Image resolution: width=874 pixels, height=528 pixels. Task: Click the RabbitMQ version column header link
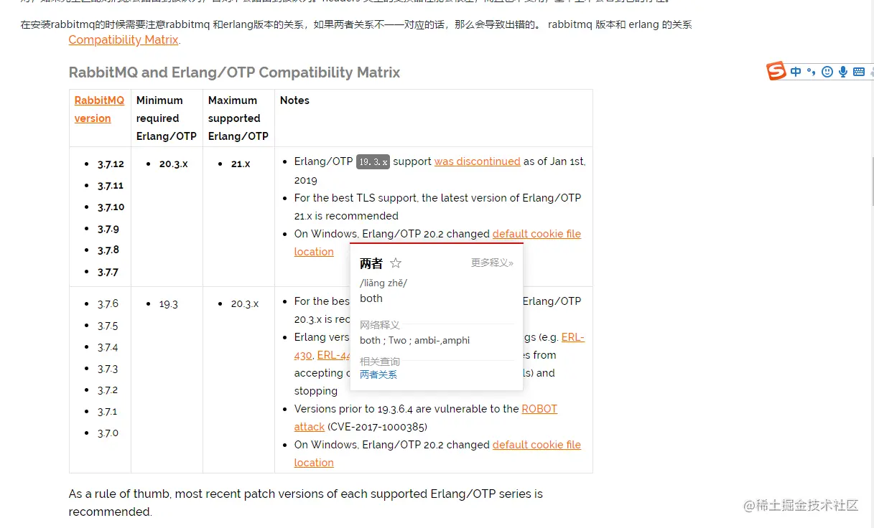click(x=98, y=109)
